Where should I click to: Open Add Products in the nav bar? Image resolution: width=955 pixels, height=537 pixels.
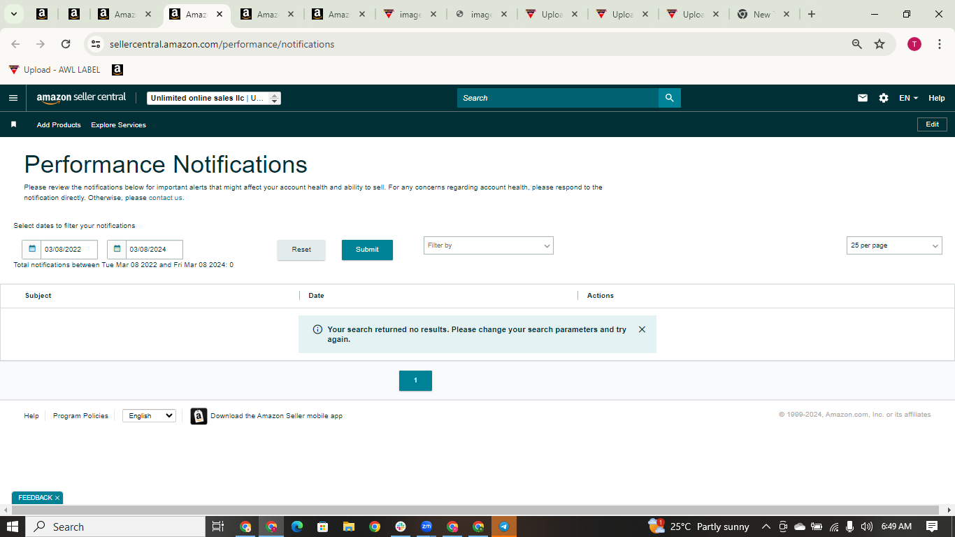59,124
